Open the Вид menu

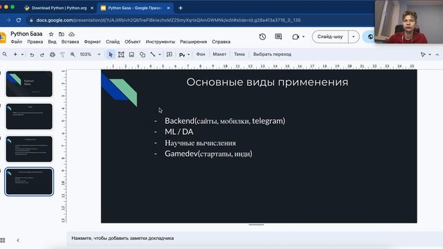(x=52, y=41)
